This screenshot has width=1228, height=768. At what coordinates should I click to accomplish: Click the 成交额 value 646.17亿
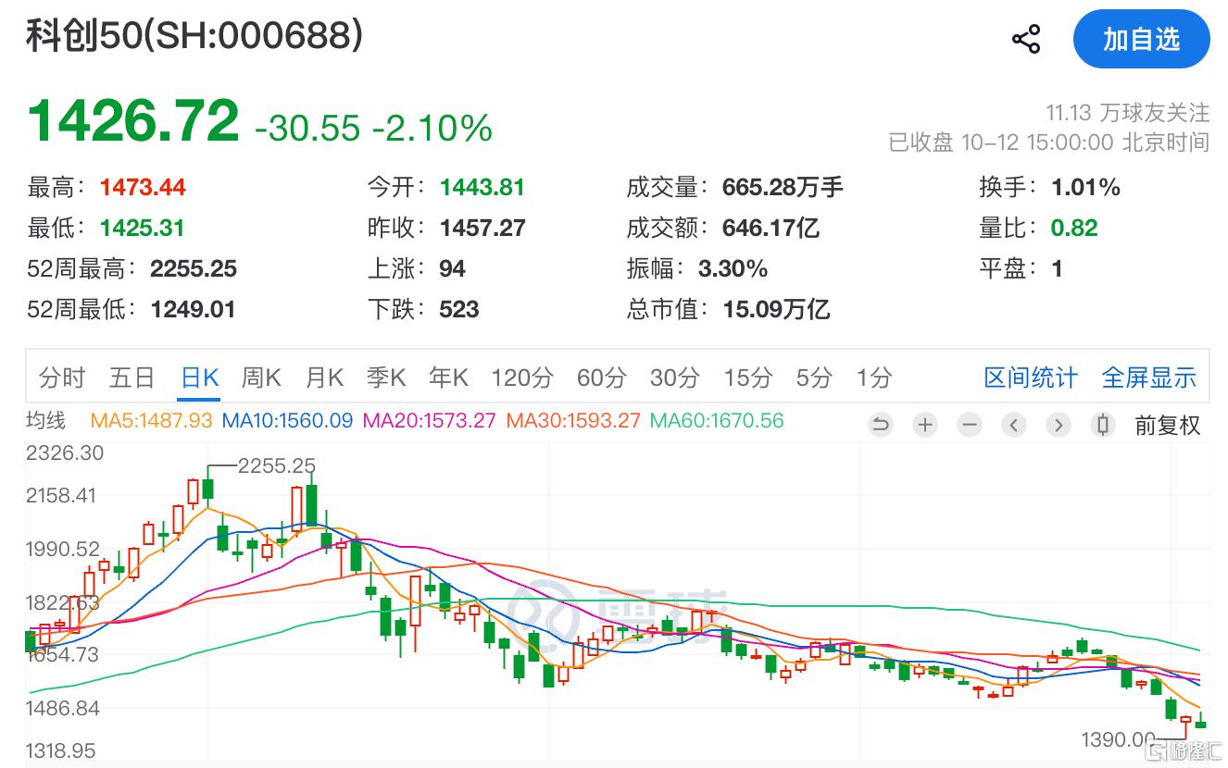[x=771, y=228]
